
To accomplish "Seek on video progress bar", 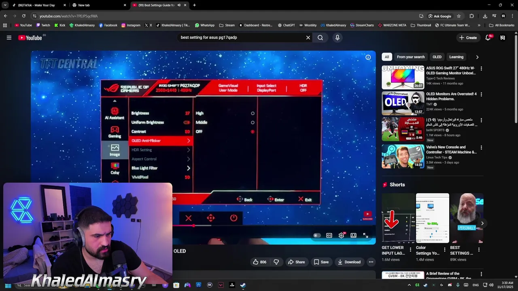I will pos(203,226).
